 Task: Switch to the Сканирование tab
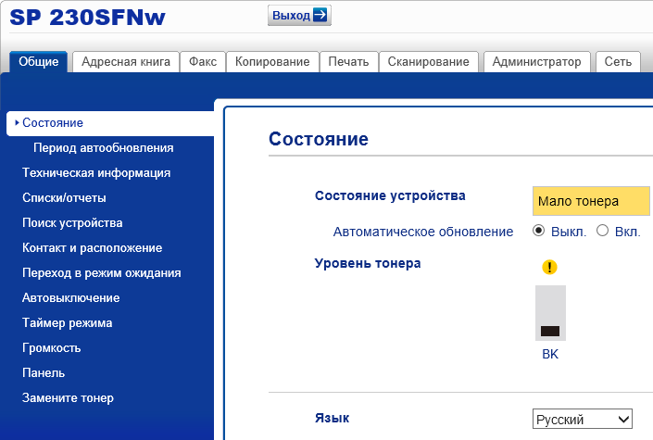[429, 62]
